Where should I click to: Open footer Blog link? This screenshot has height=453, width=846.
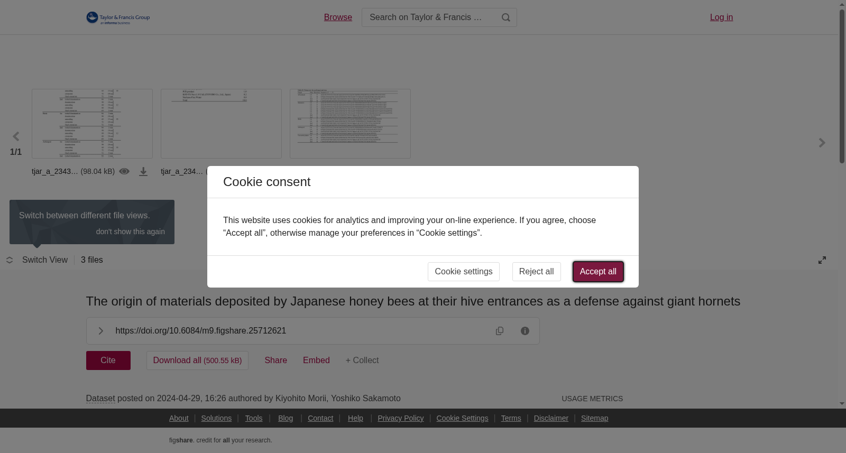click(286, 418)
